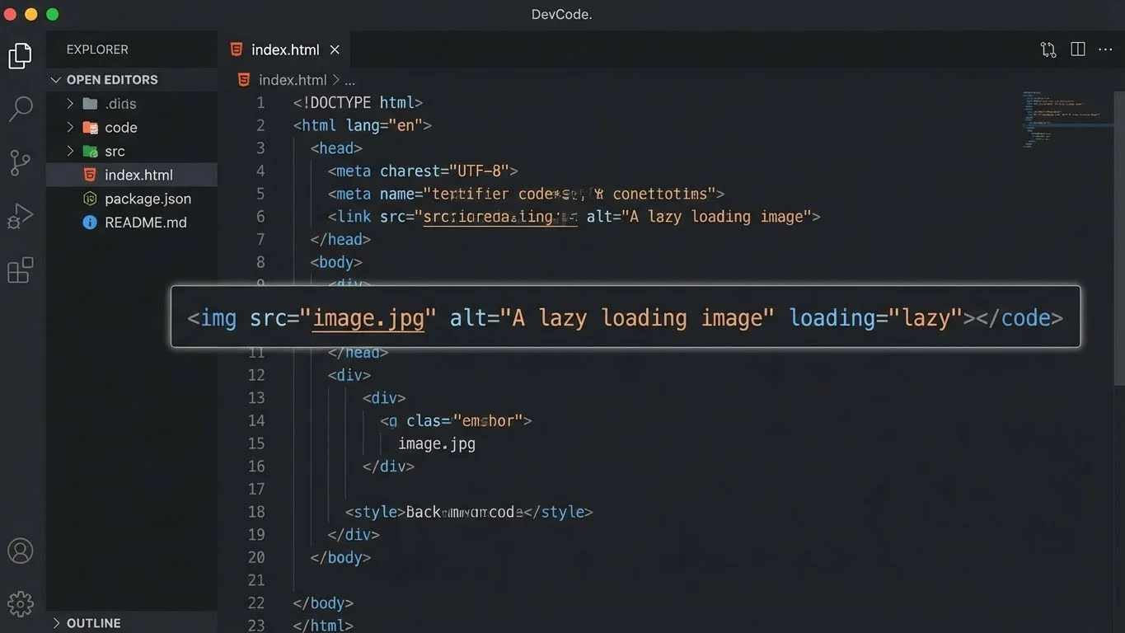
Task: Open the Manage settings gear icon
Action: [20, 603]
